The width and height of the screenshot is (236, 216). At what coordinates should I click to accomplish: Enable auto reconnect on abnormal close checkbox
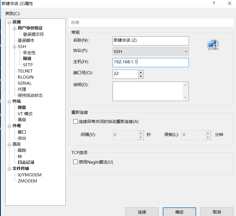(x=75, y=121)
